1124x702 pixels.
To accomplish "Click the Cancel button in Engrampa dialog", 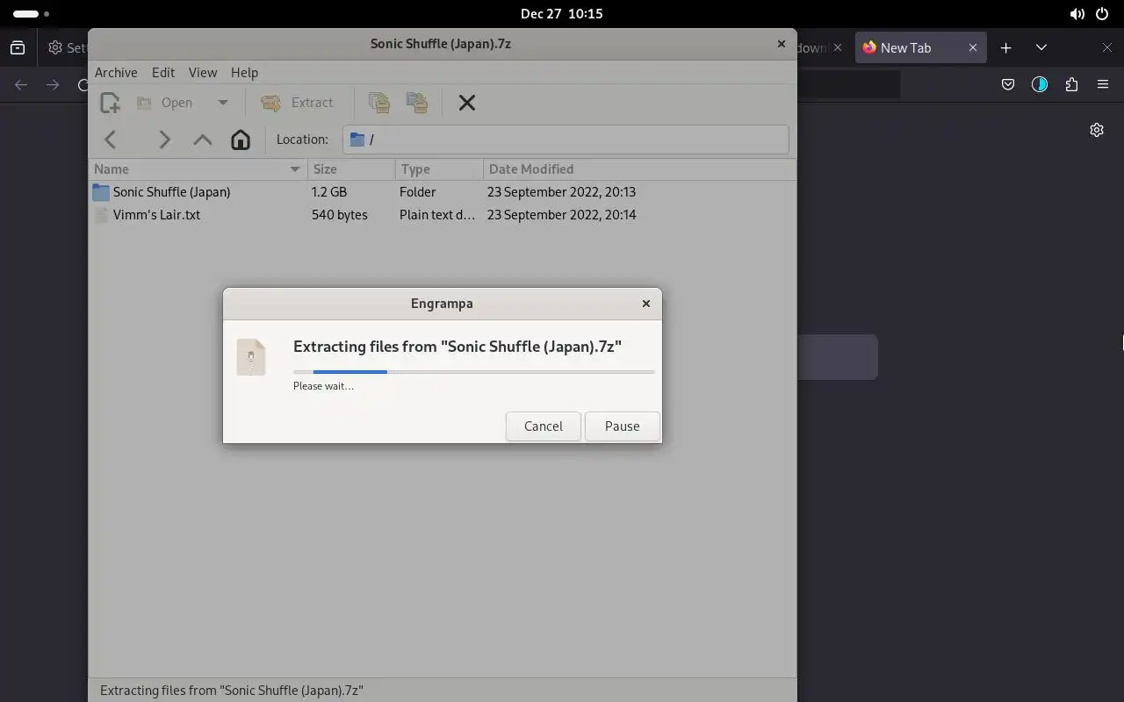I will [543, 426].
